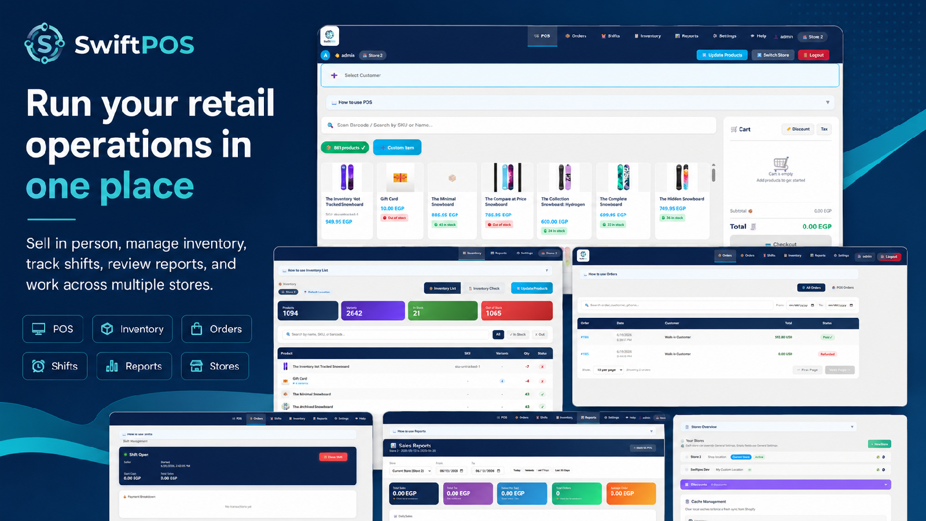Click the Inventory Not Tracked Snowboard thumbnail in the inventory table

pyautogui.click(x=285, y=366)
